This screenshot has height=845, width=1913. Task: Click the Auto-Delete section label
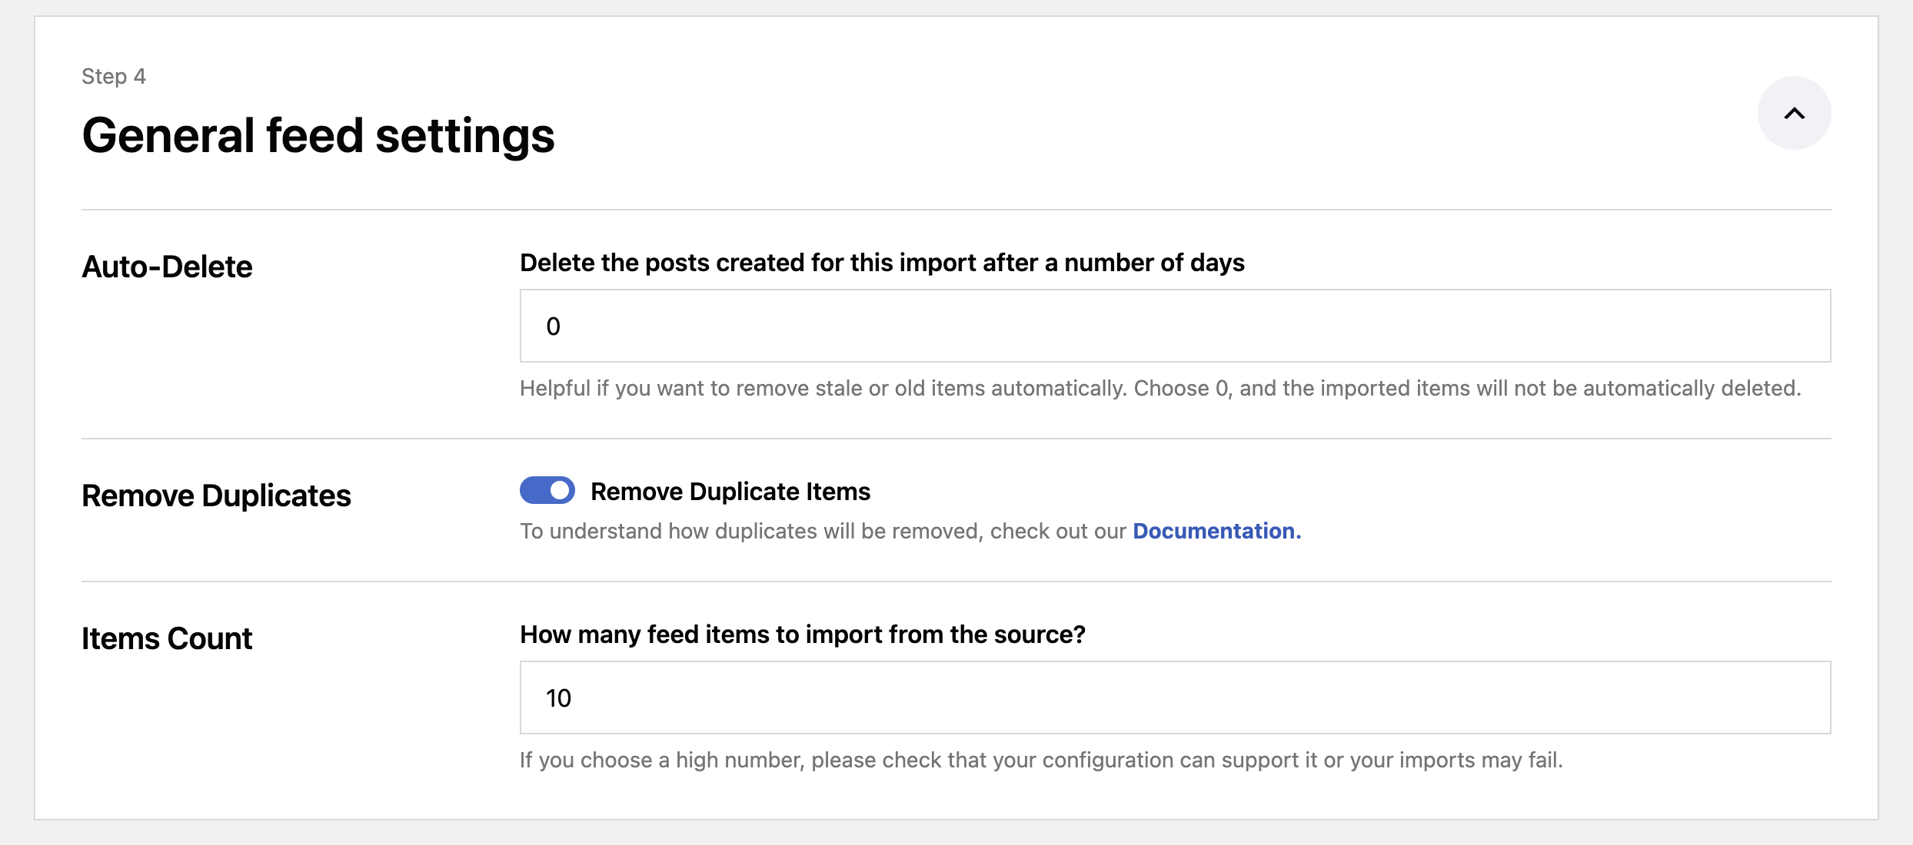coord(167,267)
